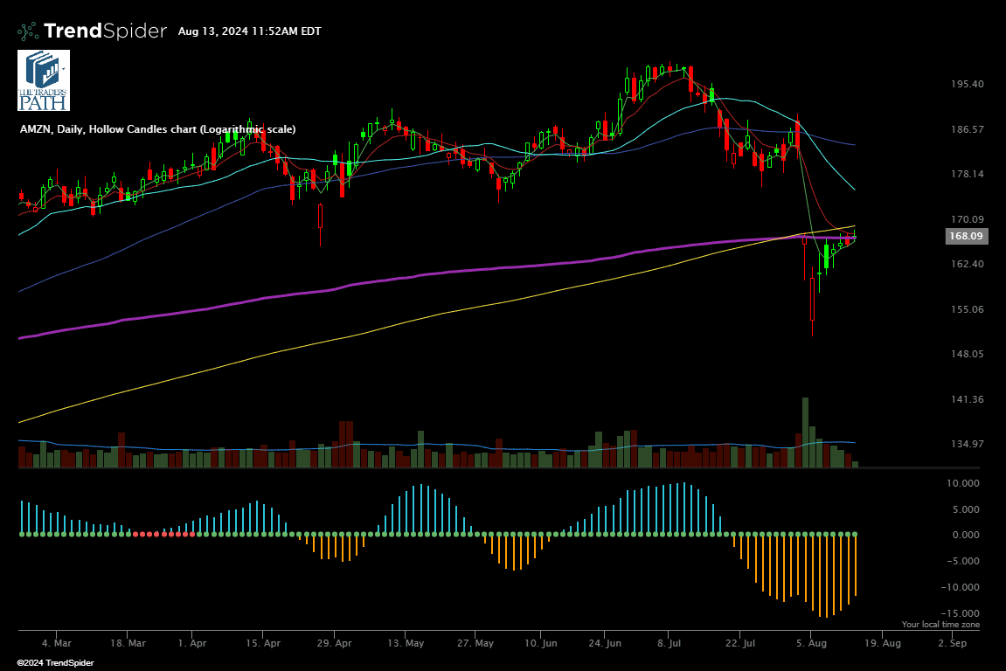
Task: Jump to the 2. Sep date marker
Action: pyautogui.click(x=952, y=643)
